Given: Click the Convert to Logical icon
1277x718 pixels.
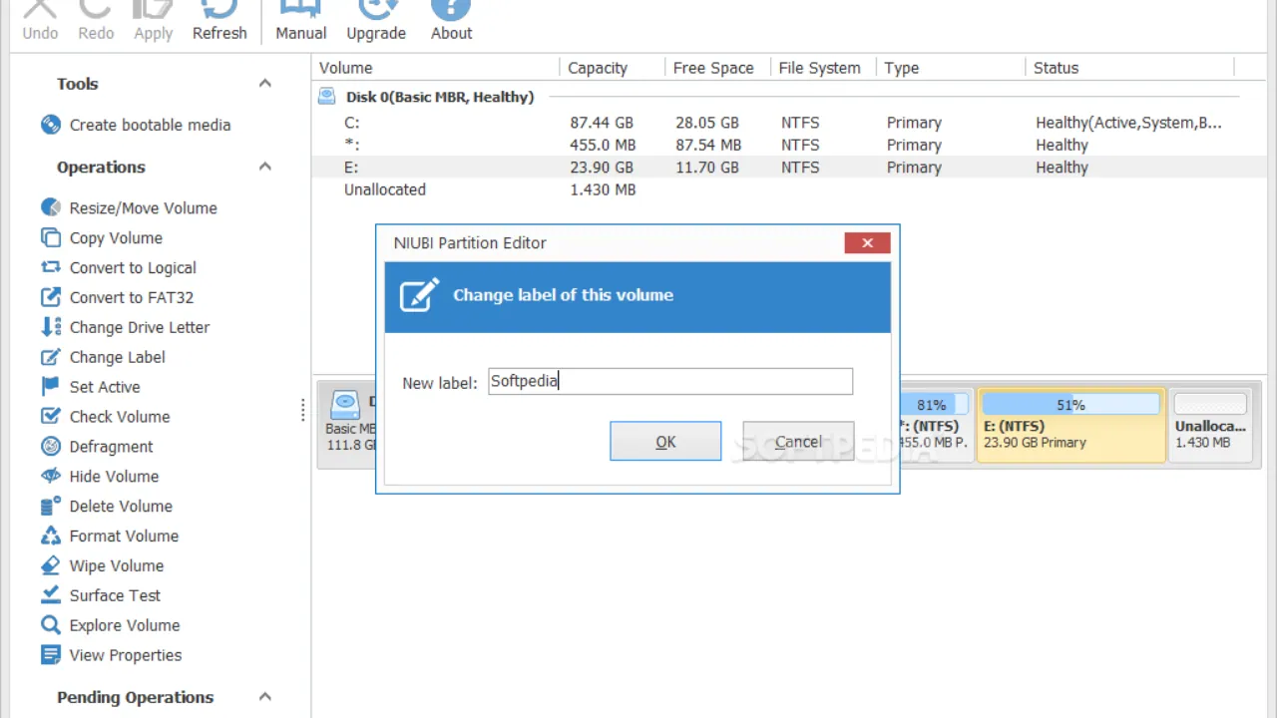Looking at the screenshot, I should (51, 267).
